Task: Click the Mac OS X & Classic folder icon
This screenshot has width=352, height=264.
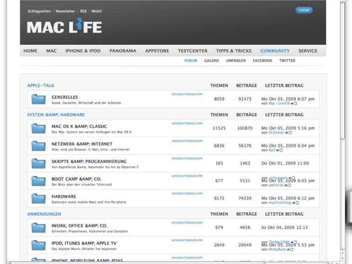Action: (x=38, y=128)
